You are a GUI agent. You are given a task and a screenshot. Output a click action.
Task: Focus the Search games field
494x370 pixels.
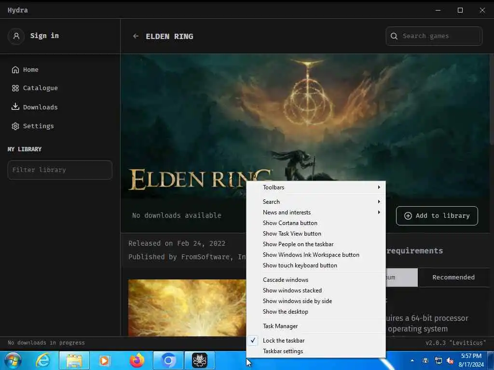tap(434, 36)
